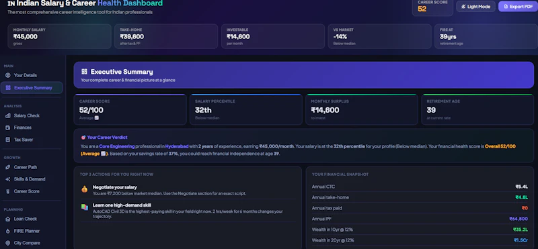Image resolution: width=538 pixels, height=249 pixels.
Task: Click the Annual PF ₹64,800 value
Action: [x=518, y=219]
